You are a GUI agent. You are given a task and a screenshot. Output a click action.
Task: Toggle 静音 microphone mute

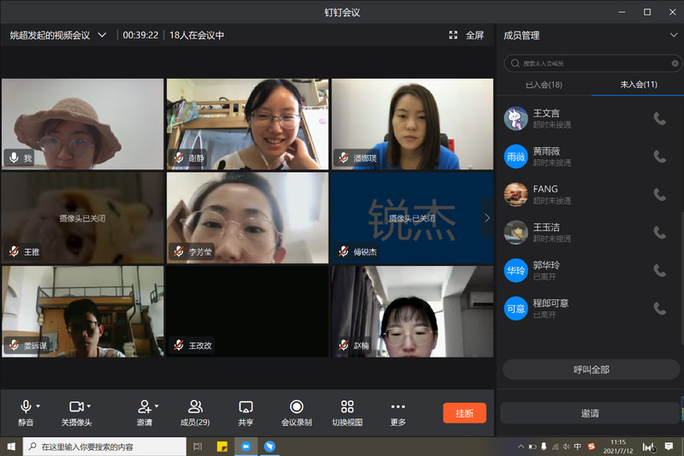coord(26,407)
